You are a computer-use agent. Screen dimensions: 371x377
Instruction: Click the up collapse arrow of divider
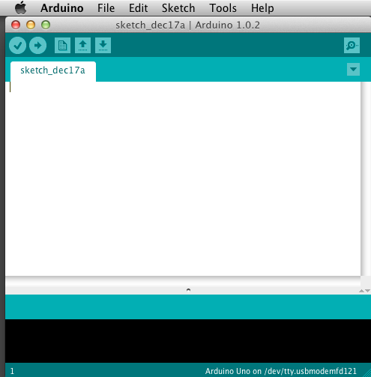point(361,291)
